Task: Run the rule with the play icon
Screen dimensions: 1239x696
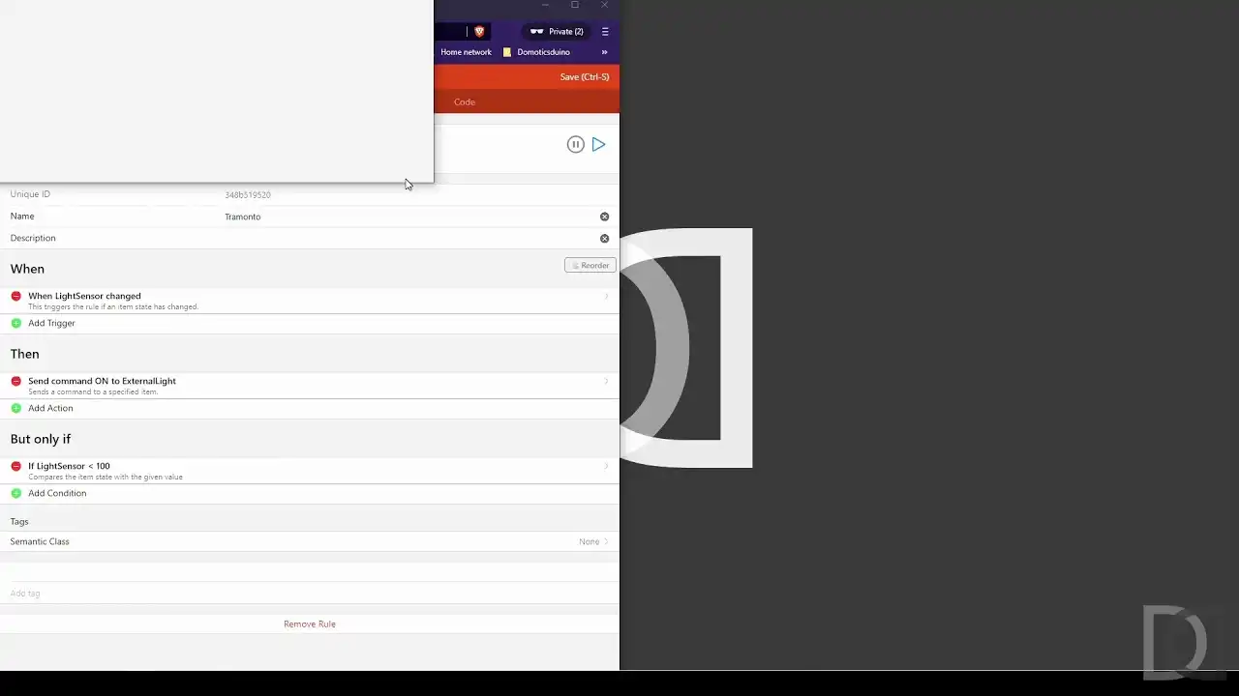Action: tap(598, 144)
